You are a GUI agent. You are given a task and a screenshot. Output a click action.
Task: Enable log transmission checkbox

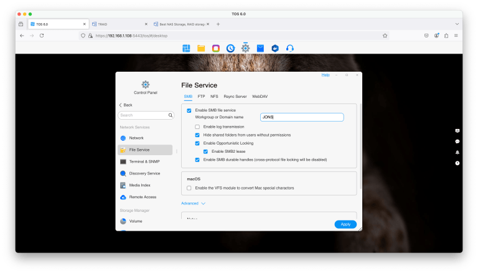[x=197, y=127]
